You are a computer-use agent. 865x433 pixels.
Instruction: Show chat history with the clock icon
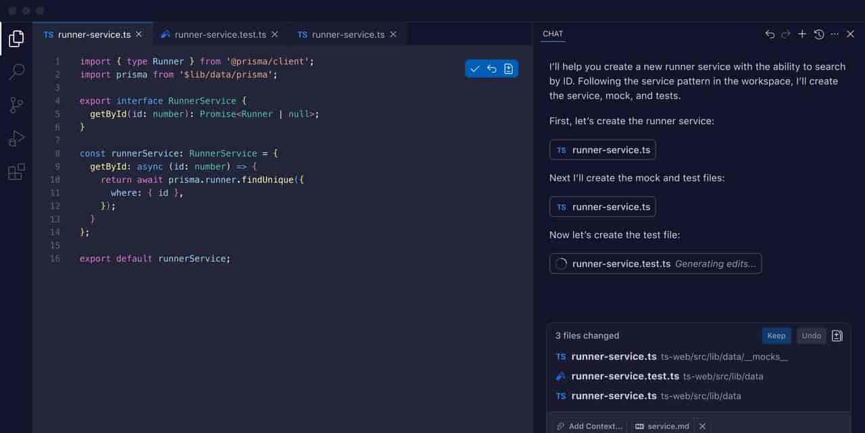[819, 34]
